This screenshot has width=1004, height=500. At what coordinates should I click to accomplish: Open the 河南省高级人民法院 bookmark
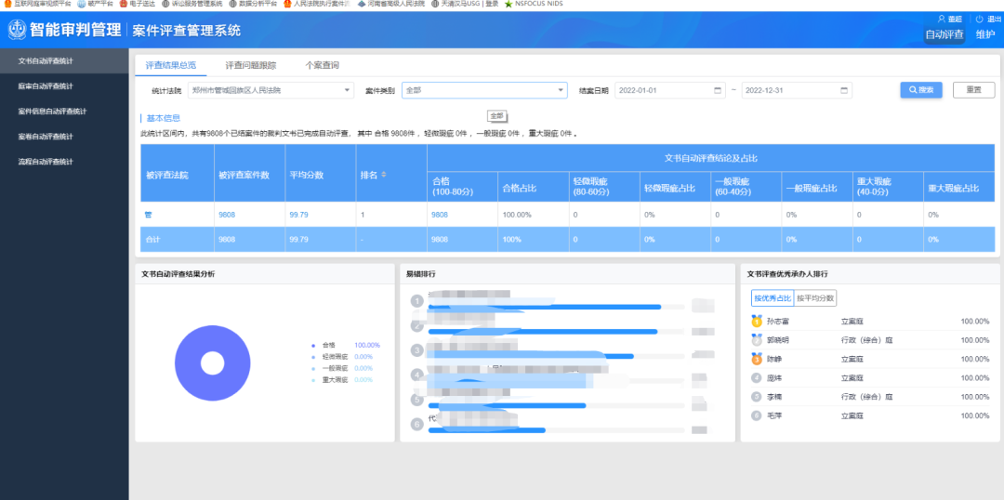tap(390, 4)
